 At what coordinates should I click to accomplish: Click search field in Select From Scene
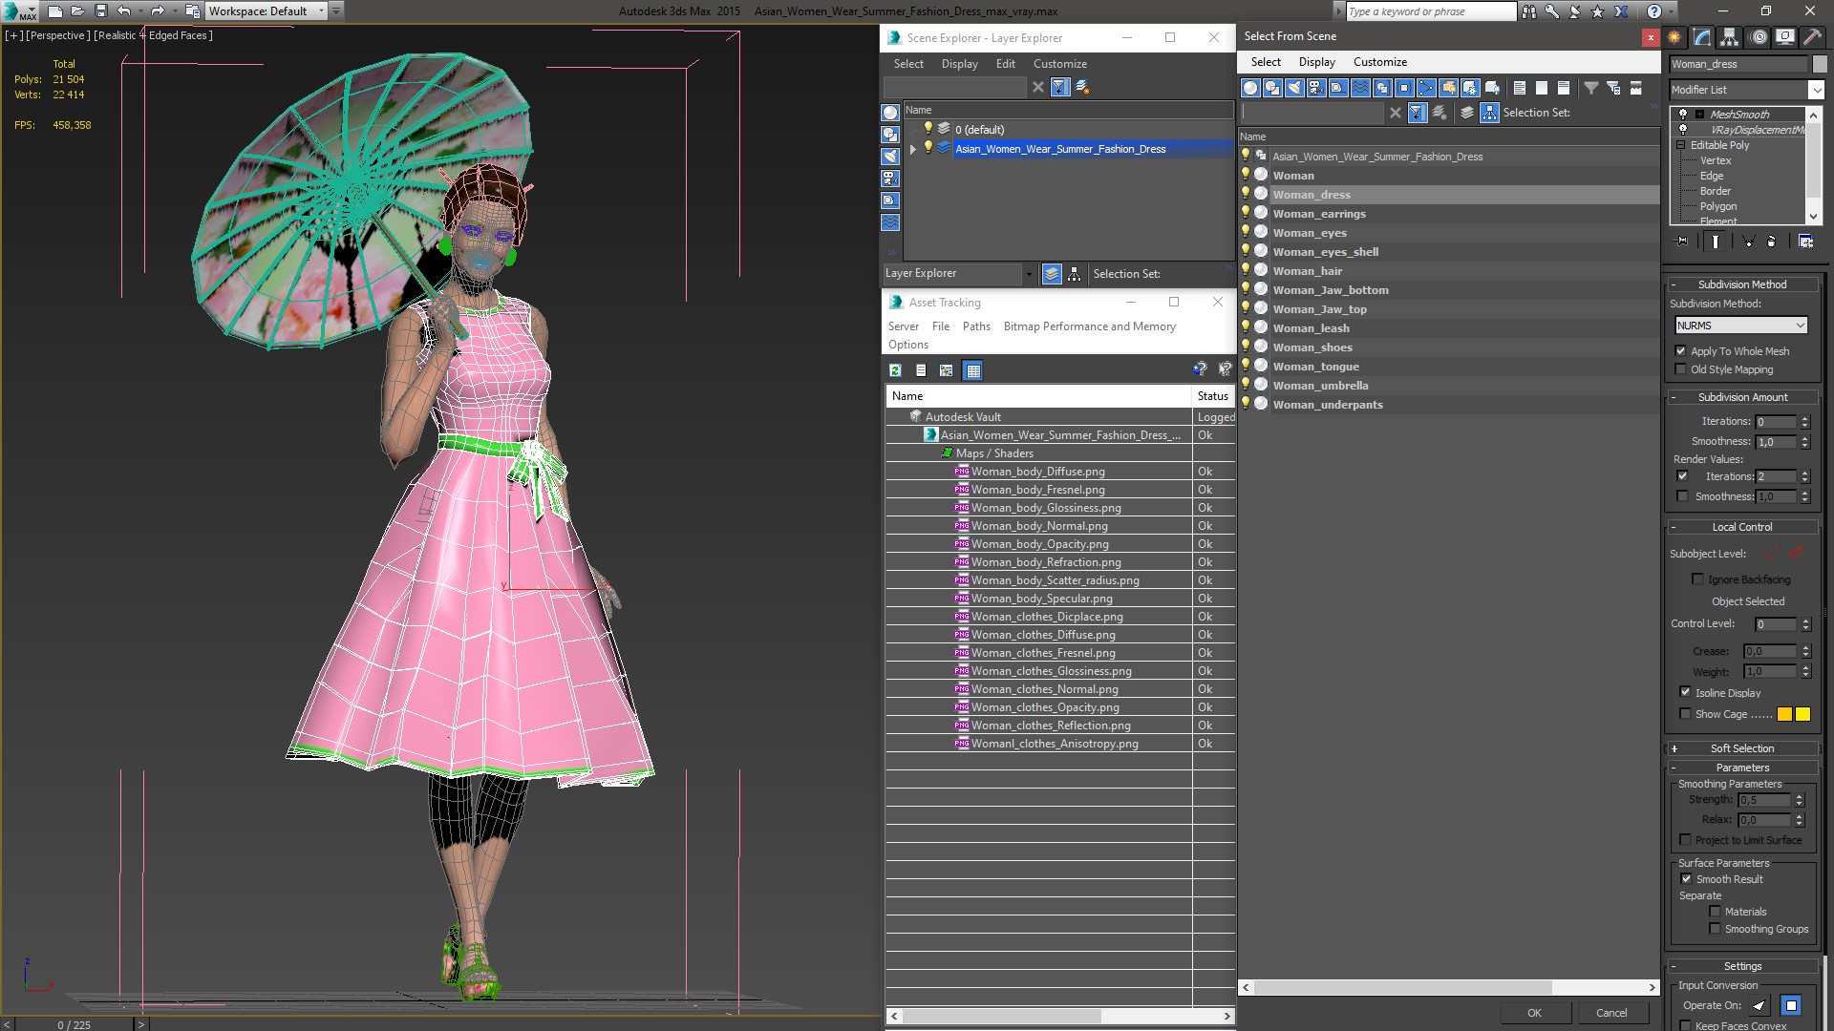point(1312,113)
